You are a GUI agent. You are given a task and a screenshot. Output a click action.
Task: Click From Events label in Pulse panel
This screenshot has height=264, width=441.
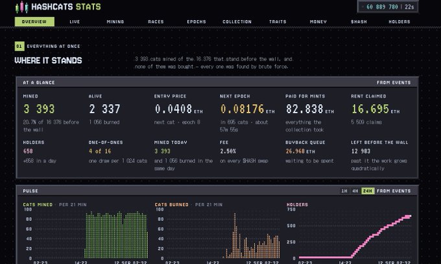pos(394,191)
